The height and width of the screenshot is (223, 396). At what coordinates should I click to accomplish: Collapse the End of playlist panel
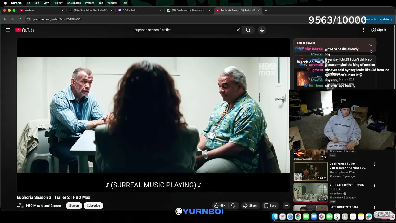coord(370,45)
